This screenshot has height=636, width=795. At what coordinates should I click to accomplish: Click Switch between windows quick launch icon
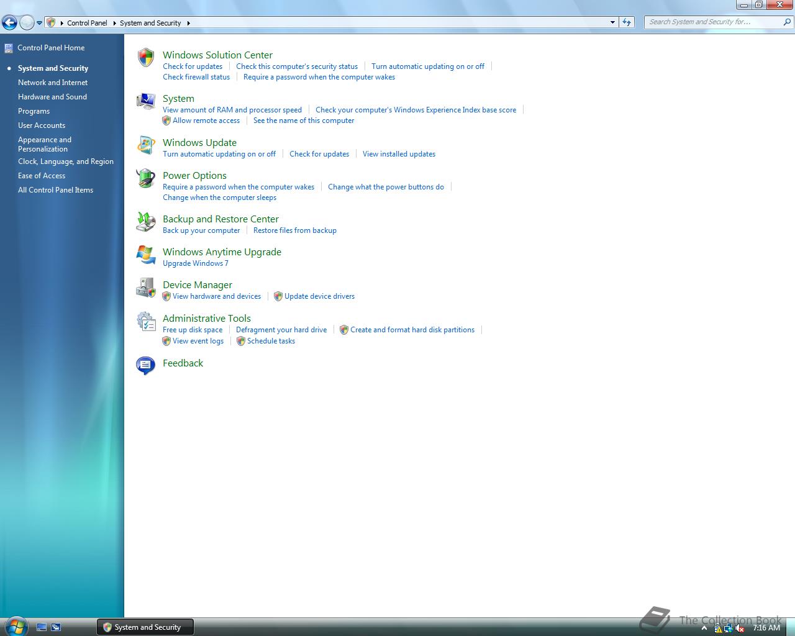tap(56, 627)
